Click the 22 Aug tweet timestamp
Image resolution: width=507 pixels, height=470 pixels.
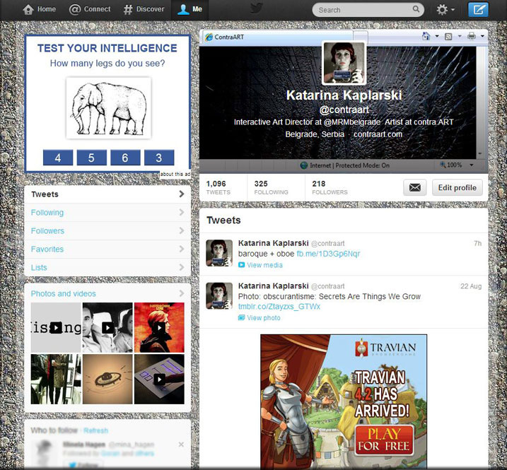471,286
